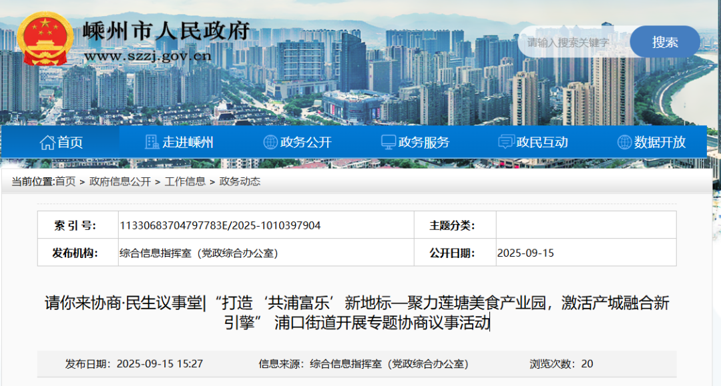Click the globe icon beside 政务公开
This screenshot has width=721, height=386.
click(270, 142)
